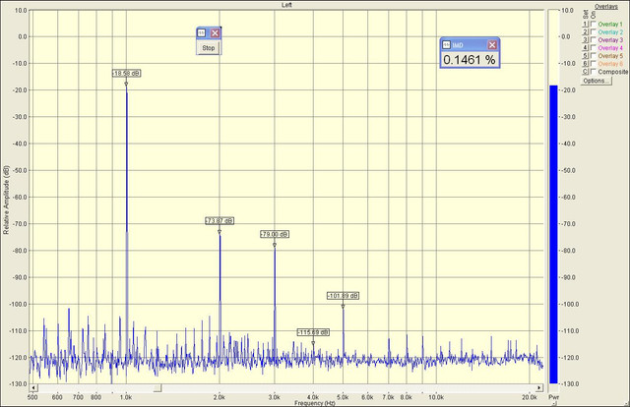
Task: Click the blue Pwr level meter bar
Action: pos(553,234)
